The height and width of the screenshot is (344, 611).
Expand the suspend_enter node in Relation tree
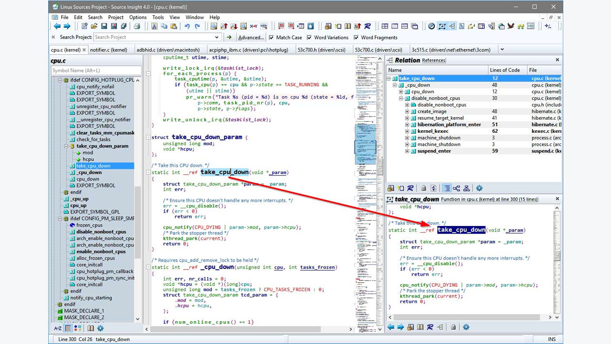[x=407, y=151]
